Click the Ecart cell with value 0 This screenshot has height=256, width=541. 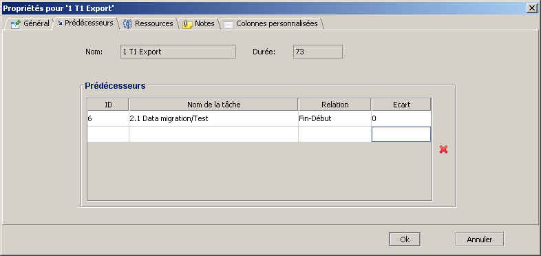coord(401,118)
